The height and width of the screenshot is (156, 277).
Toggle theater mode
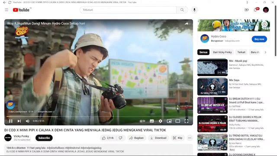pyautogui.click(x=178, y=121)
